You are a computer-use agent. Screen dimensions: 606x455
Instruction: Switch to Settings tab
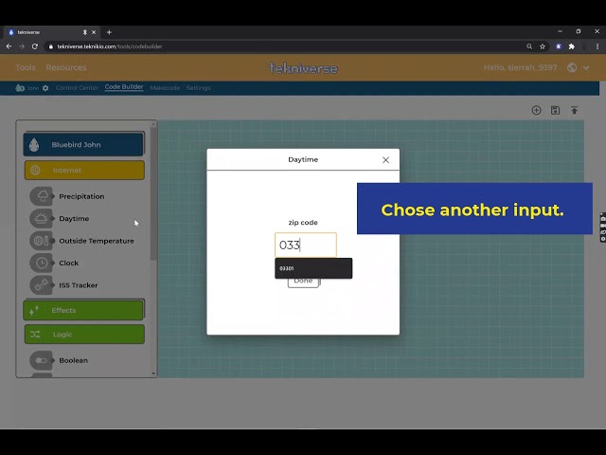point(198,88)
